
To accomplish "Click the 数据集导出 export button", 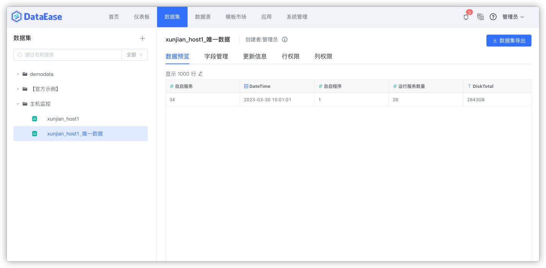I will tap(509, 40).
